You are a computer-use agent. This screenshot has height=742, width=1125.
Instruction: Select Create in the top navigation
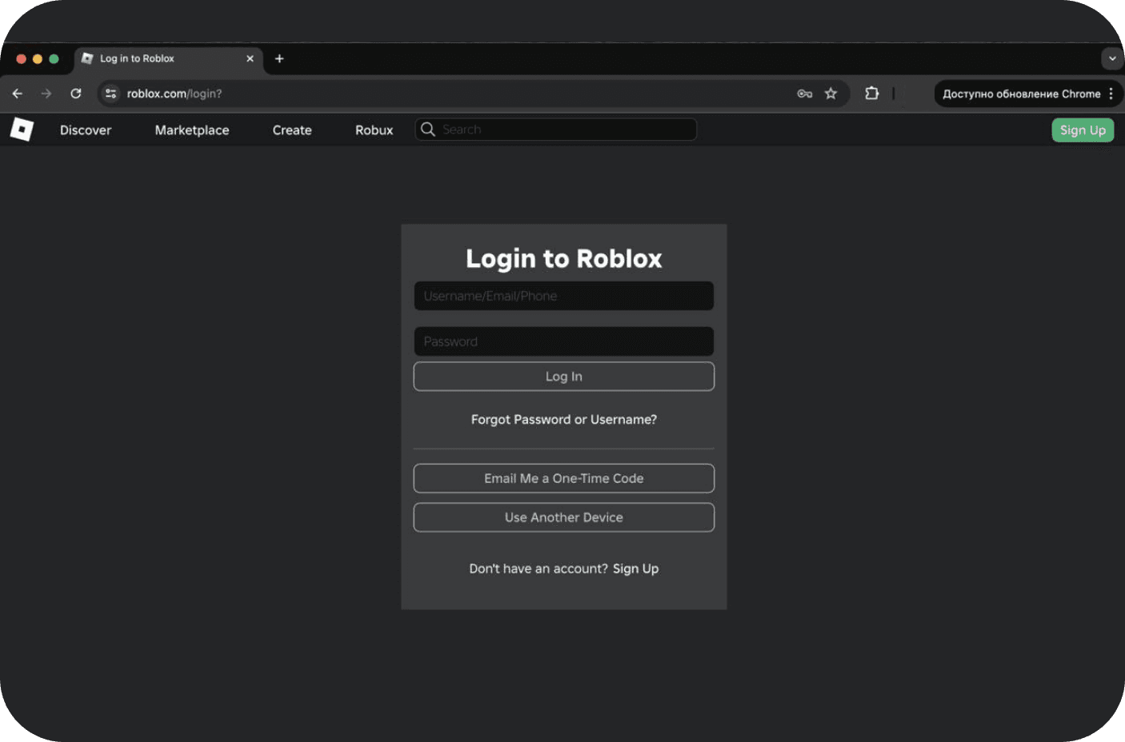[x=292, y=130]
